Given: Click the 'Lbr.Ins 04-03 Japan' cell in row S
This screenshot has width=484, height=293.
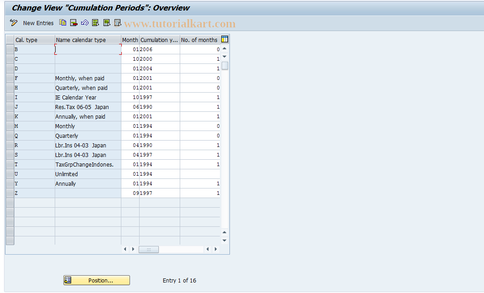Looking at the screenshot, I should (88, 155).
